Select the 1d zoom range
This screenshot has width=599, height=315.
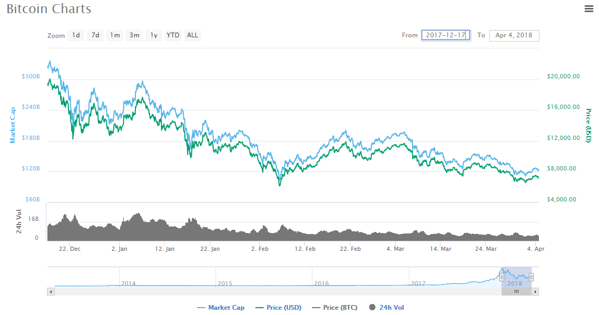point(76,35)
